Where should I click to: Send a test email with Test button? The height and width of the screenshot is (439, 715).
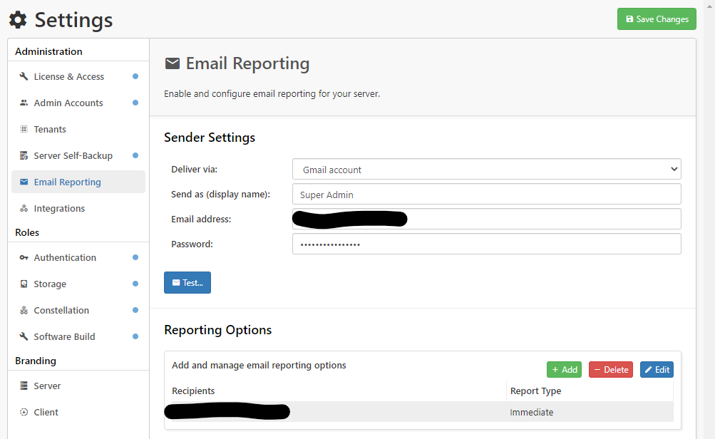point(187,282)
